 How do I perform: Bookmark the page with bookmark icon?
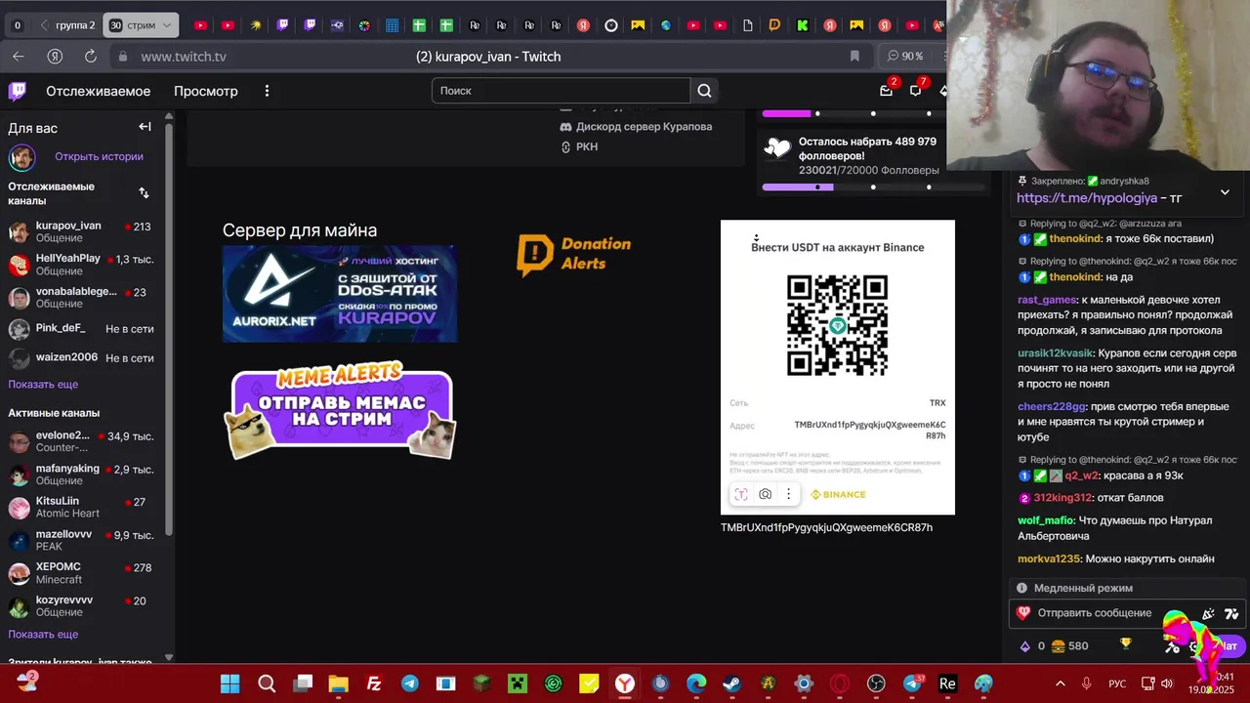[x=854, y=57]
